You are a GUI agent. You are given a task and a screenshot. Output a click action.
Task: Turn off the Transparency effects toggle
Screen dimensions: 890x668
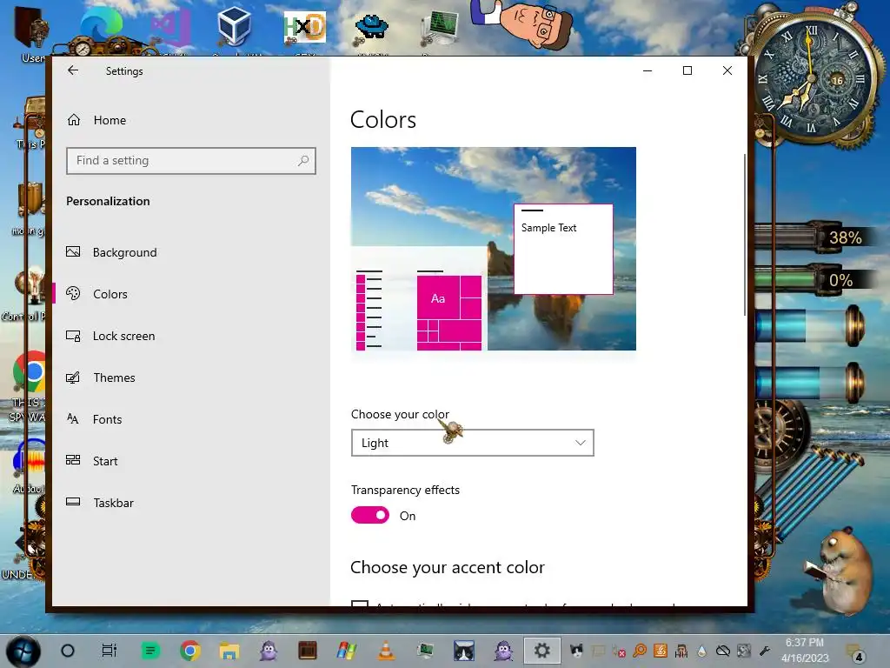coord(370,515)
